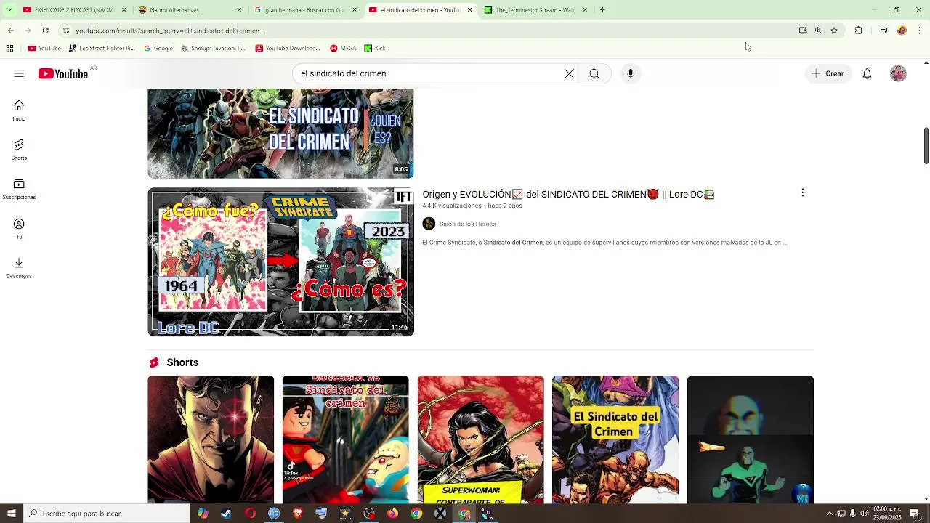Open the Salón de los Héroes channel name
Screen dimensions: 930x523
pyautogui.click(x=468, y=224)
